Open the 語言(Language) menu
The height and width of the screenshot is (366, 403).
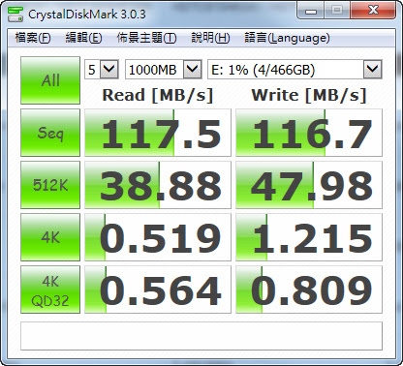click(287, 38)
